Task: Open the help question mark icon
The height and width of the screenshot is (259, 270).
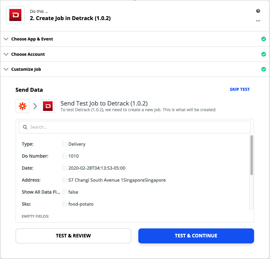Action: click(258, 11)
